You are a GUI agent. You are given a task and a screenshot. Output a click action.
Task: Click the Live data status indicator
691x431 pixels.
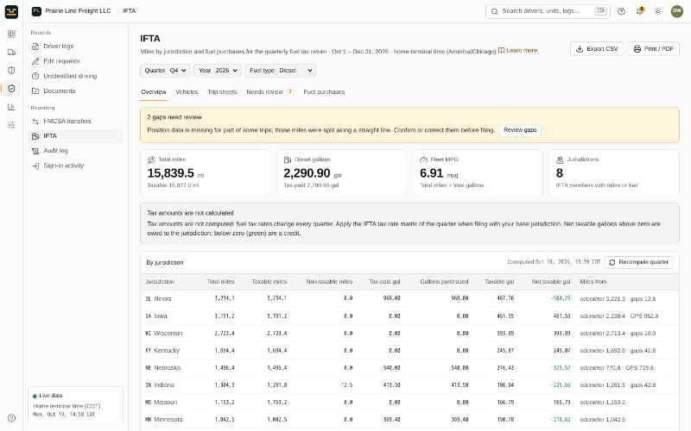[x=48, y=396]
